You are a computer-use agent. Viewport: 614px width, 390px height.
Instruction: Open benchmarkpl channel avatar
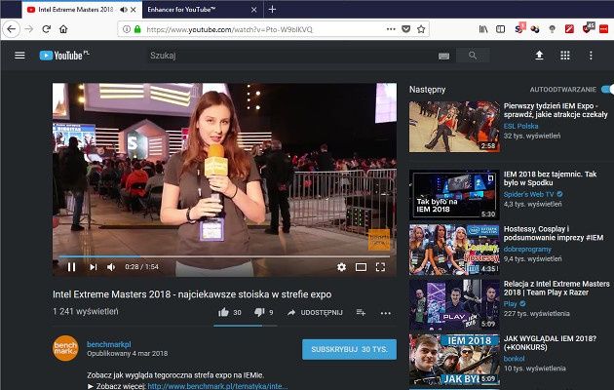coord(65,348)
